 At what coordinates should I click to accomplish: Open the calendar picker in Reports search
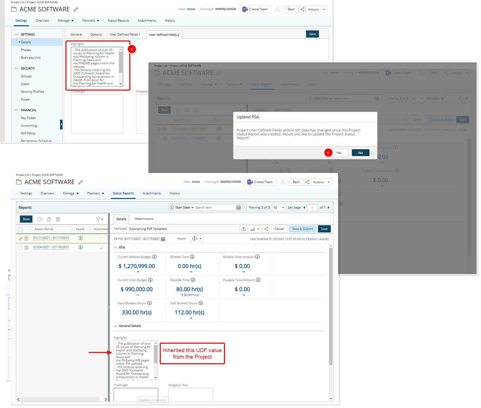pyautogui.click(x=238, y=207)
